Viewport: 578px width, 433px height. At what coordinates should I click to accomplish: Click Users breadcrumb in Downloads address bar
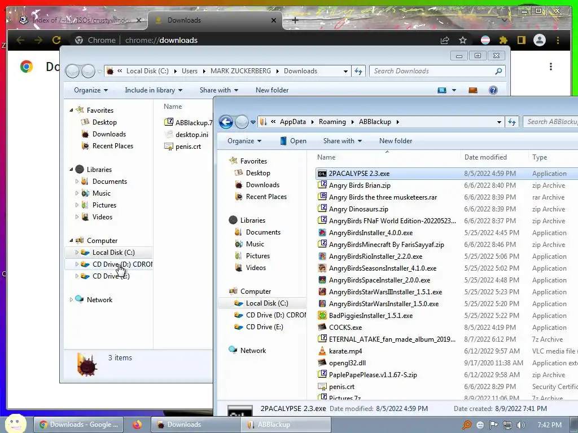190,71
